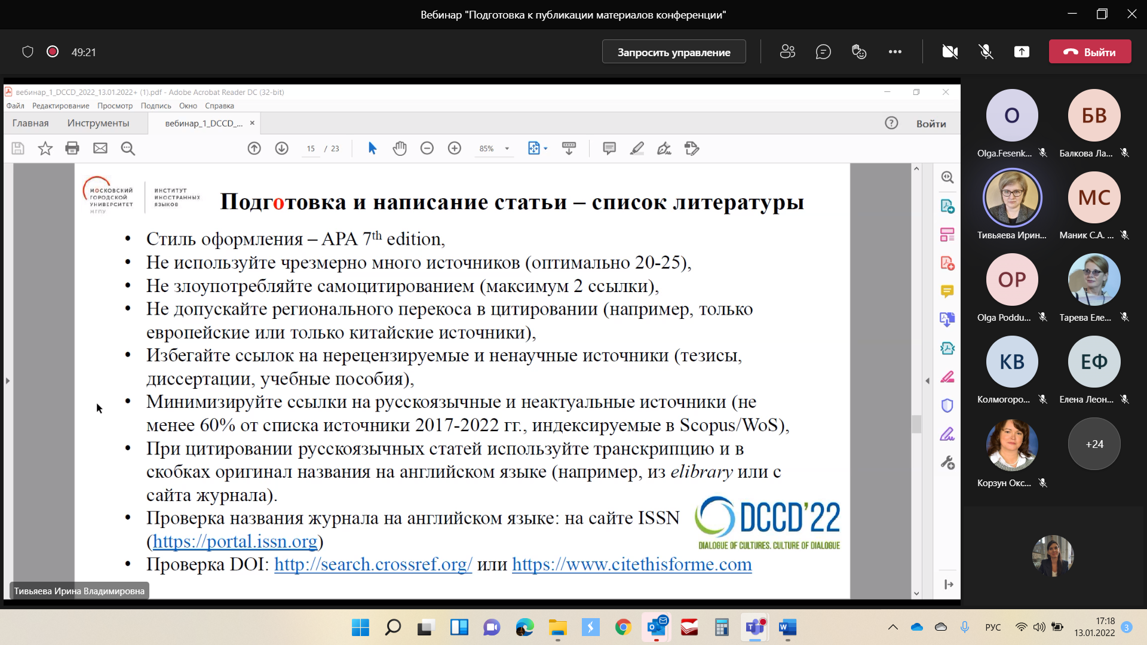Open the portal.issn.org hyperlink
The height and width of the screenshot is (645, 1147).
coord(235,541)
